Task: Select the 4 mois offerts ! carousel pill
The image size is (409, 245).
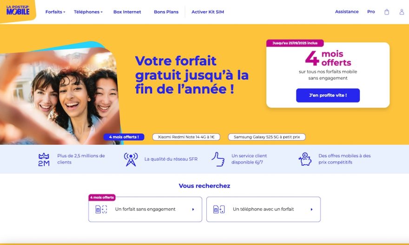Action: [124, 137]
